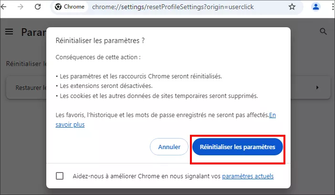Open the paramètres actuels link
The height and width of the screenshot is (195, 335).
point(248,176)
